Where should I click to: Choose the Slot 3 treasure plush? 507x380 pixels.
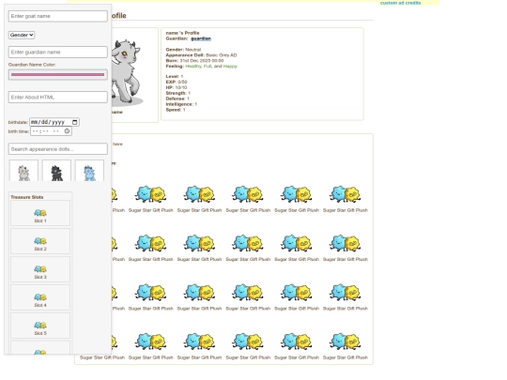(40, 269)
